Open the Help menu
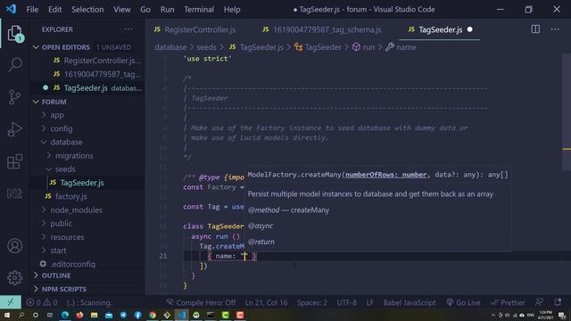 pyautogui.click(x=232, y=10)
